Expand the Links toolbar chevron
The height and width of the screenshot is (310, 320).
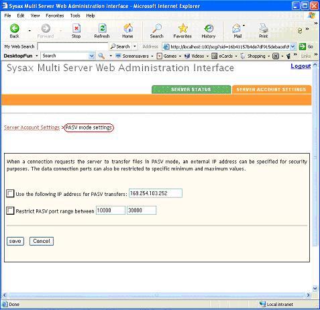[x=316, y=54]
